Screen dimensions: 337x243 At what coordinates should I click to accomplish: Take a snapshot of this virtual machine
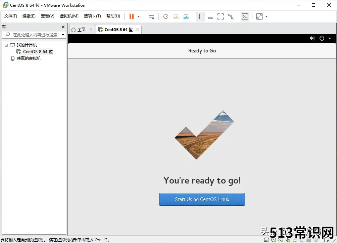tap(165, 16)
